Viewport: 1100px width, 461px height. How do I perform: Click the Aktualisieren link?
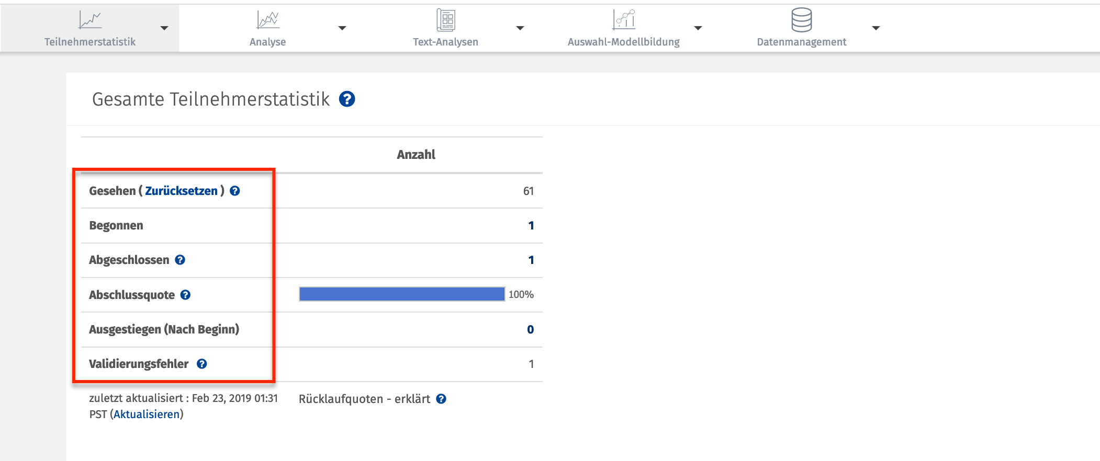click(147, 414)
